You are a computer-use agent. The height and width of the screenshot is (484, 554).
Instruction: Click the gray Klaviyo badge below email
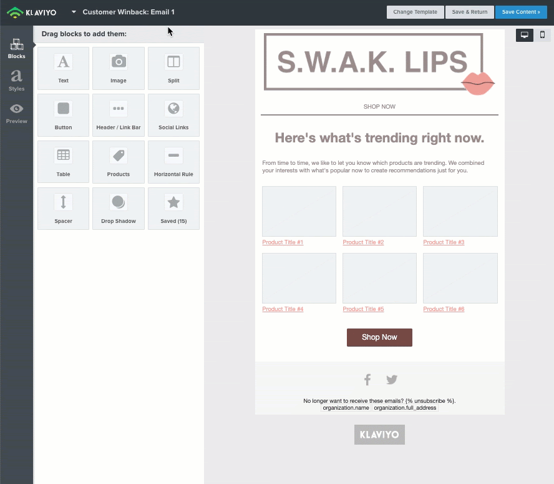coord(379,435)
